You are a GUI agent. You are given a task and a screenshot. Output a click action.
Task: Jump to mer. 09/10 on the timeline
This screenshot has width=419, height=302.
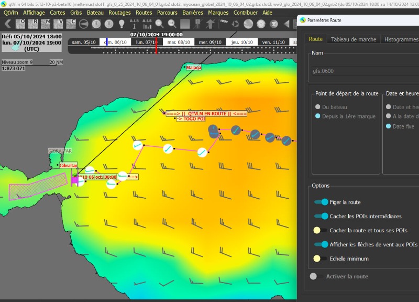210,42
